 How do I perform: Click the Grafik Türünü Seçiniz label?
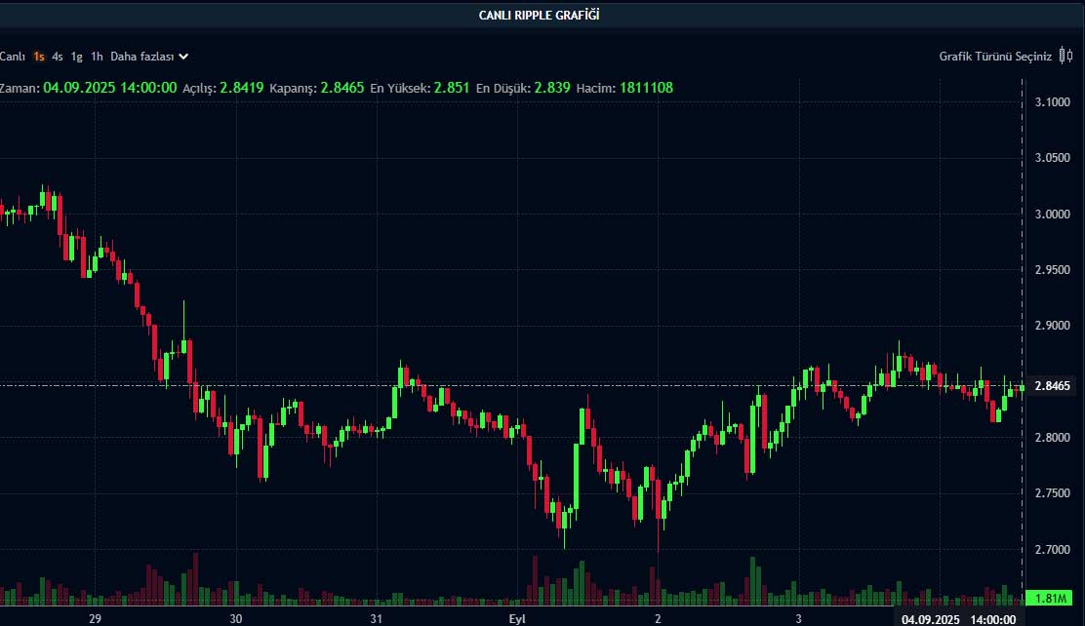995,57
